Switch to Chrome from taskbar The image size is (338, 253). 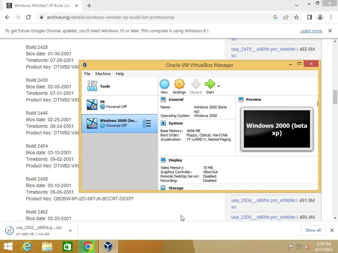coord(88,246)
